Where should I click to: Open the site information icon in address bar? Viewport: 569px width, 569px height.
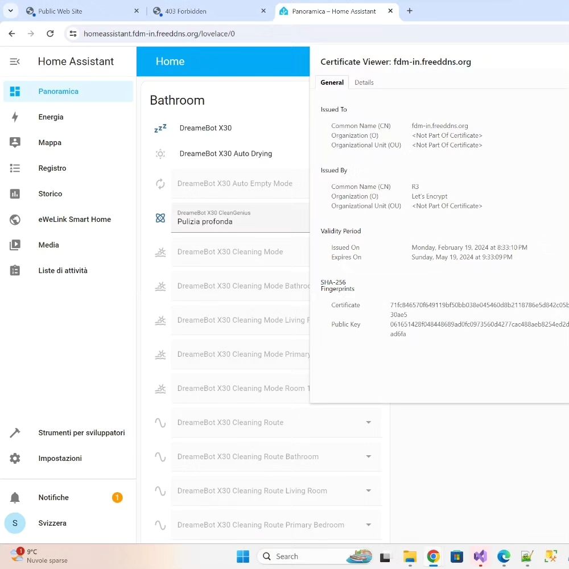click(73, 34)
